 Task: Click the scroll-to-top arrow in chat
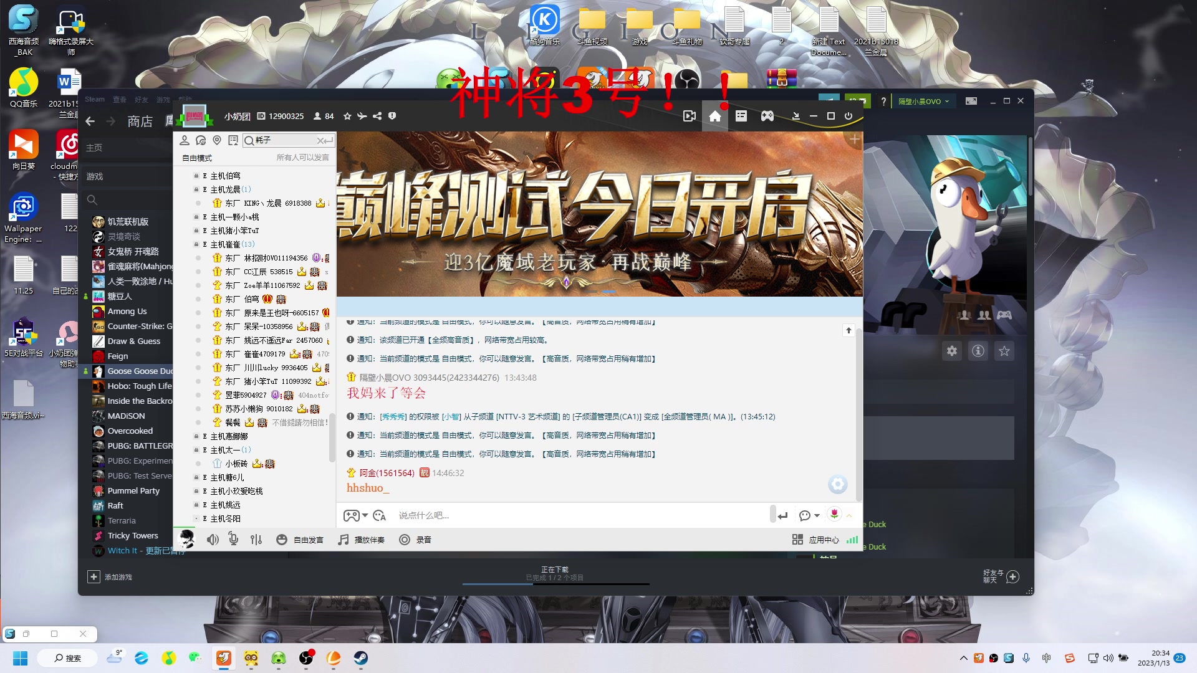coord(848,331)
